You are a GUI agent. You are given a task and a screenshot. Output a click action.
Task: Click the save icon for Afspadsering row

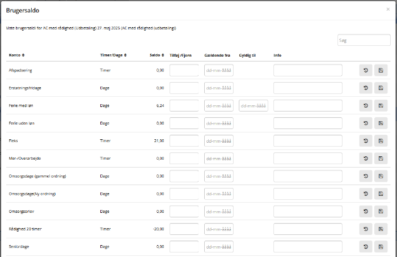pos(381,71)
